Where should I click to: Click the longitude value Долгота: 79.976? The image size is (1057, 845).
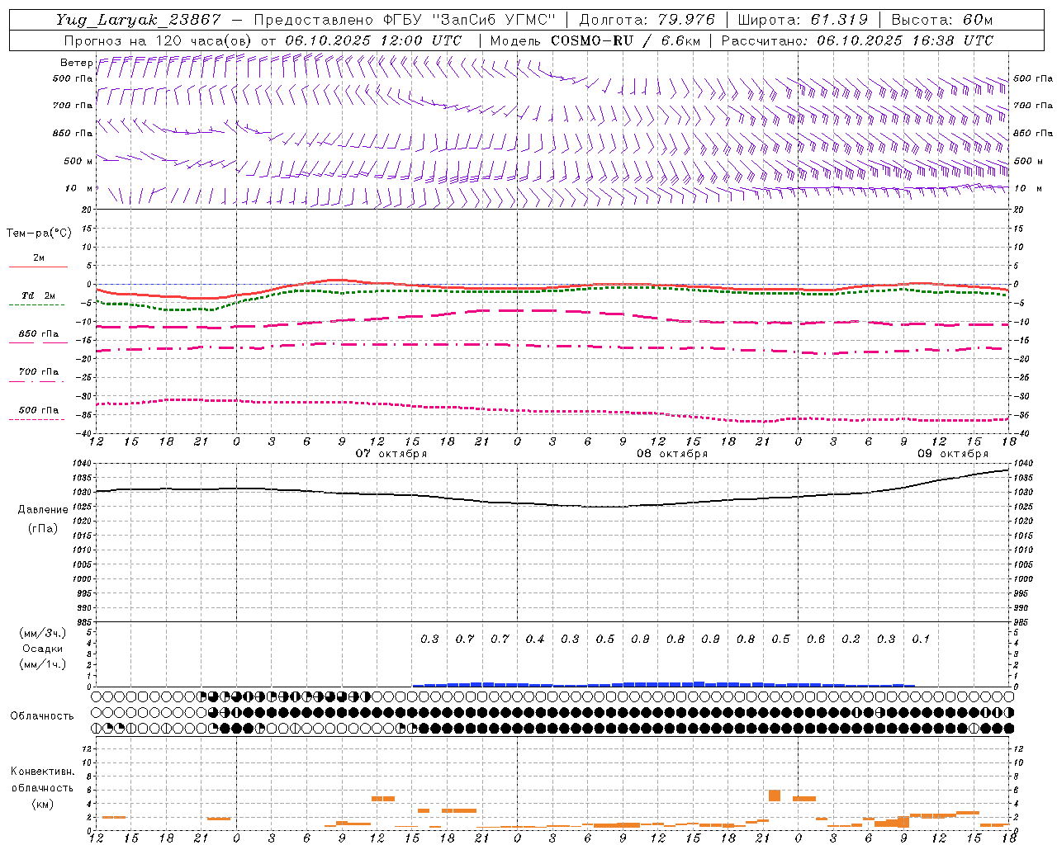click(x=647, y=20)
